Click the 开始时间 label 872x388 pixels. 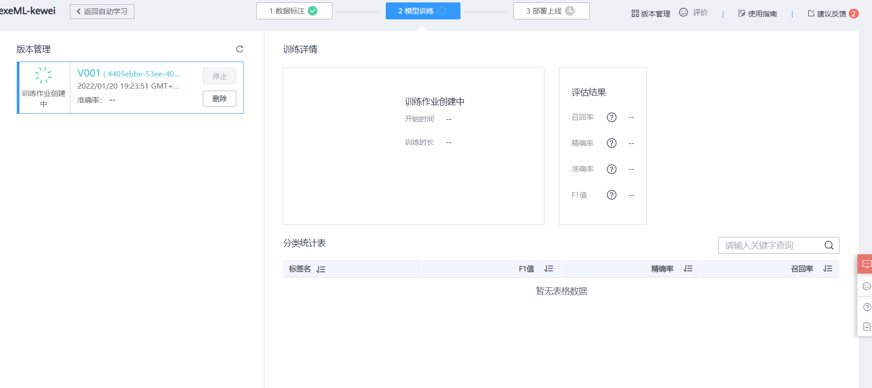[x=419, y=119]
